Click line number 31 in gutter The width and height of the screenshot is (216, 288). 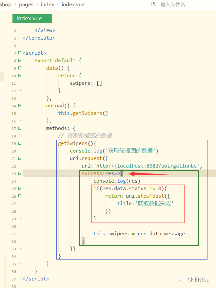pos(14,234)
